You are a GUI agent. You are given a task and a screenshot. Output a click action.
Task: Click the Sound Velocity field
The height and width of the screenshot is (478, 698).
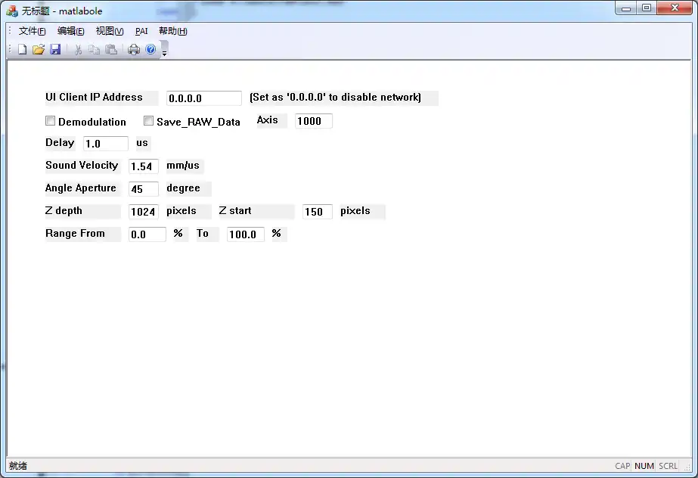[144, 166]
